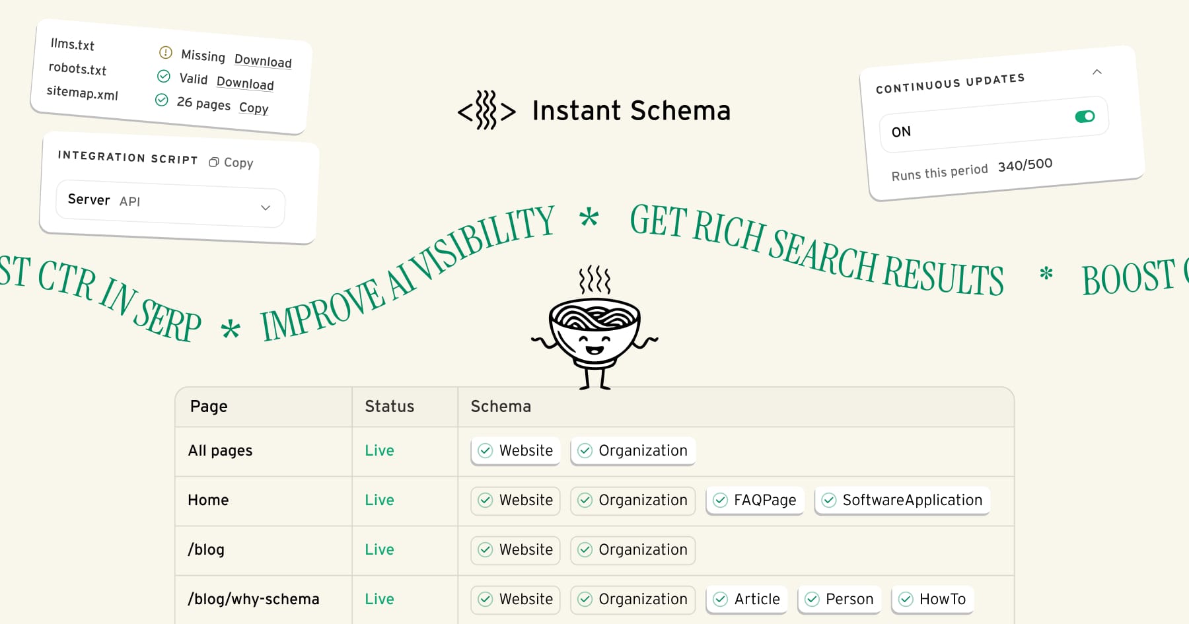
Task: Click check icon on /blog Organization chip
Action: click(585, 549)
